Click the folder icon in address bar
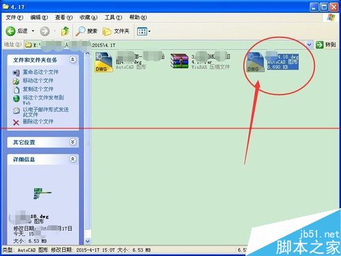The image size is (341, 256). (29, 44)
